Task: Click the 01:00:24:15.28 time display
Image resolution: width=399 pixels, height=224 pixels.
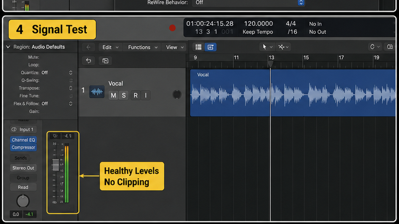Action: [x=210, y=24]
